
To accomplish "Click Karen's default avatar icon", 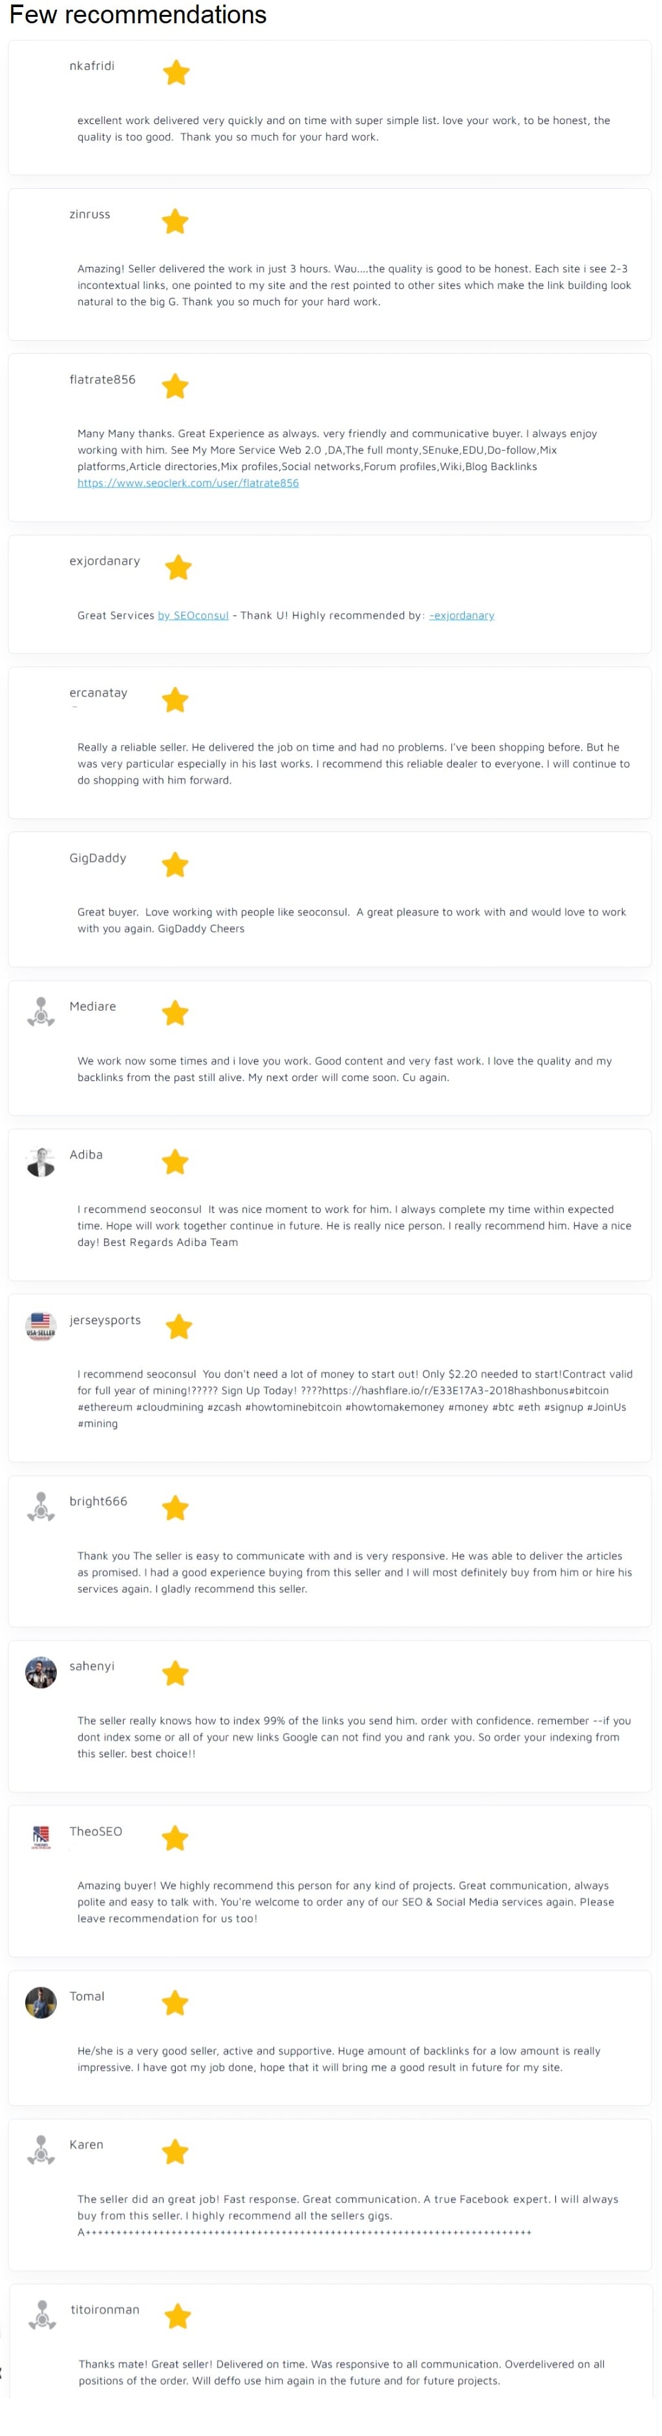I will 41,2150.
